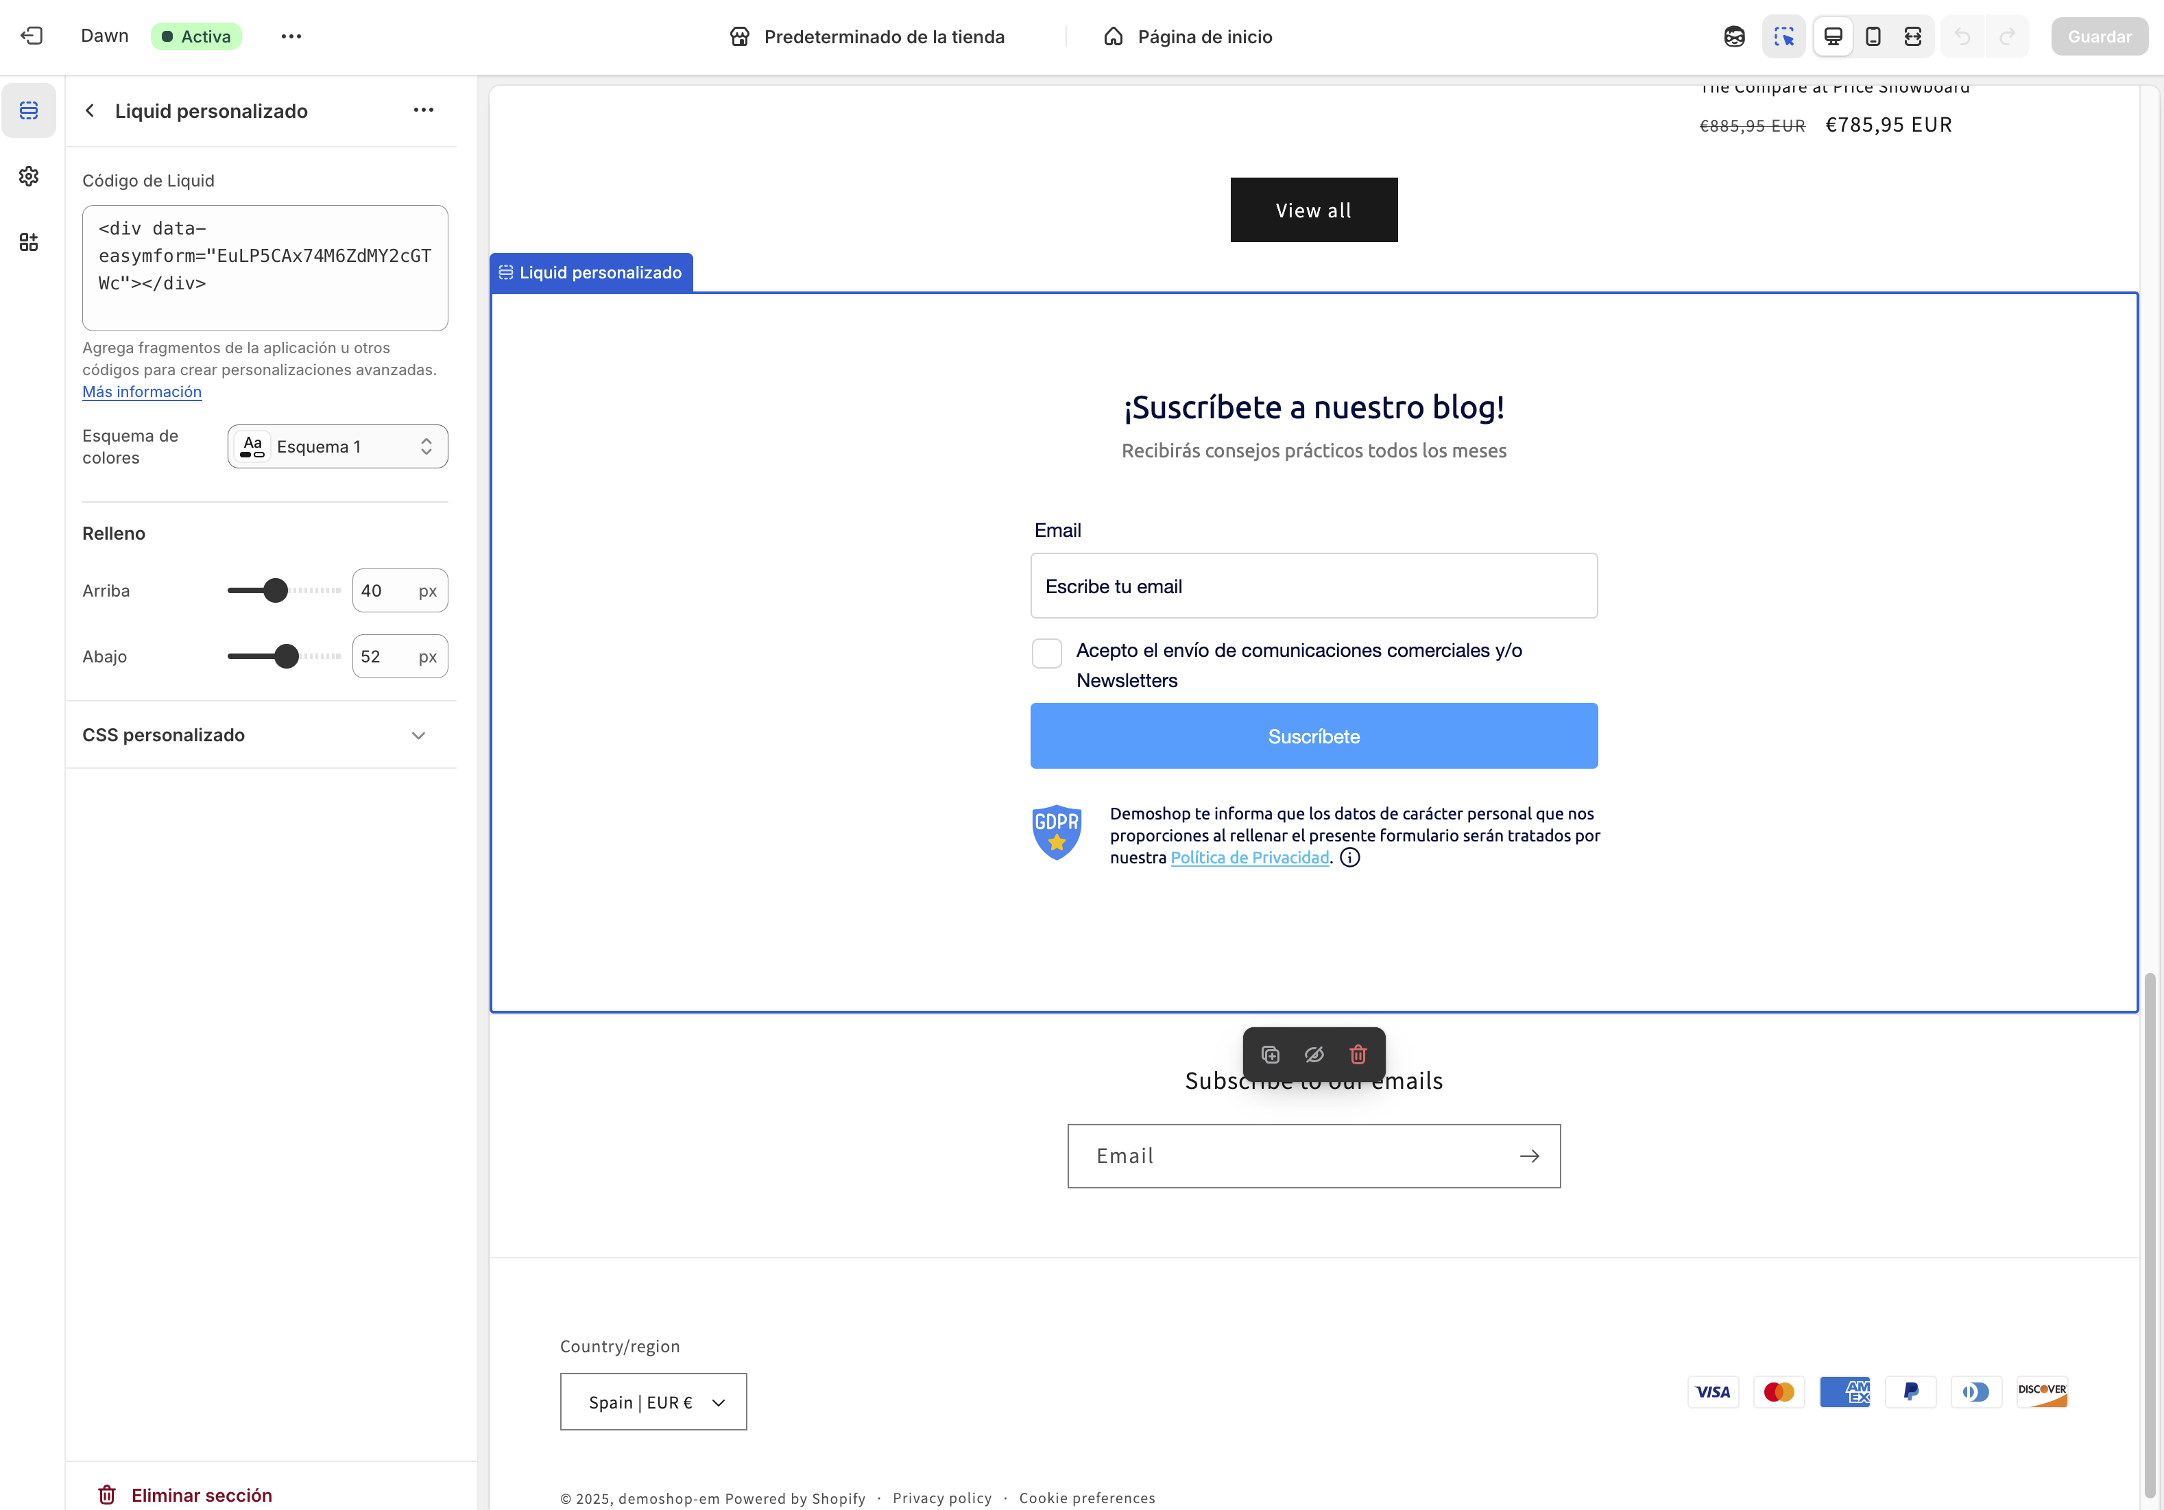
Task: Open the Más información link
Action: [141, 391]
